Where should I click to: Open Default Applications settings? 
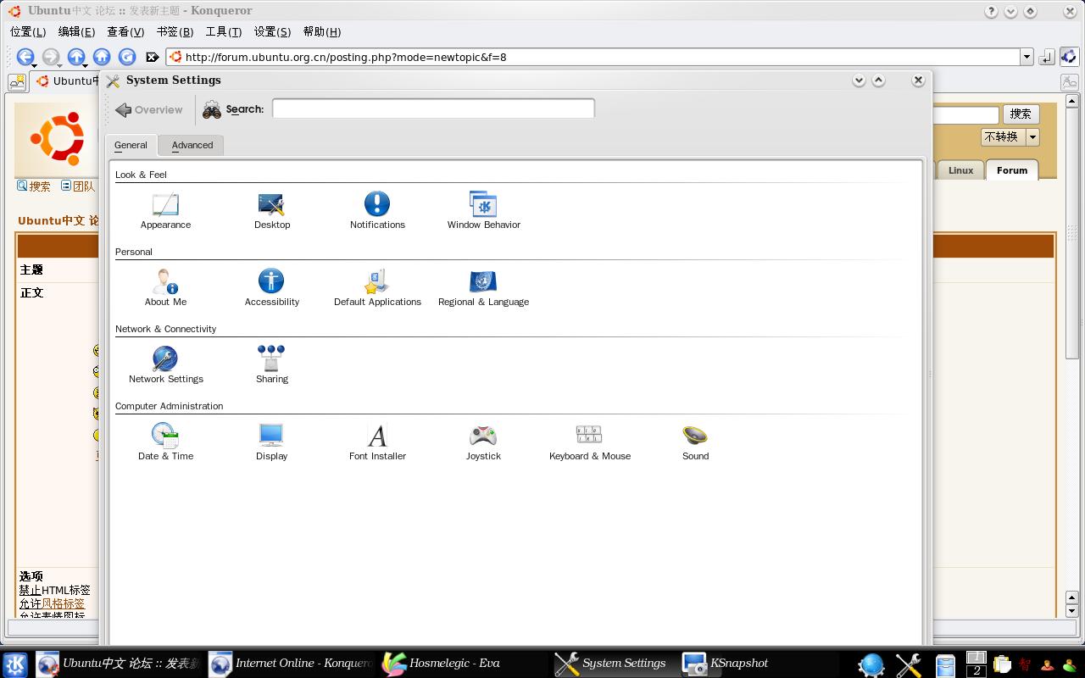(x=377, y=288)
